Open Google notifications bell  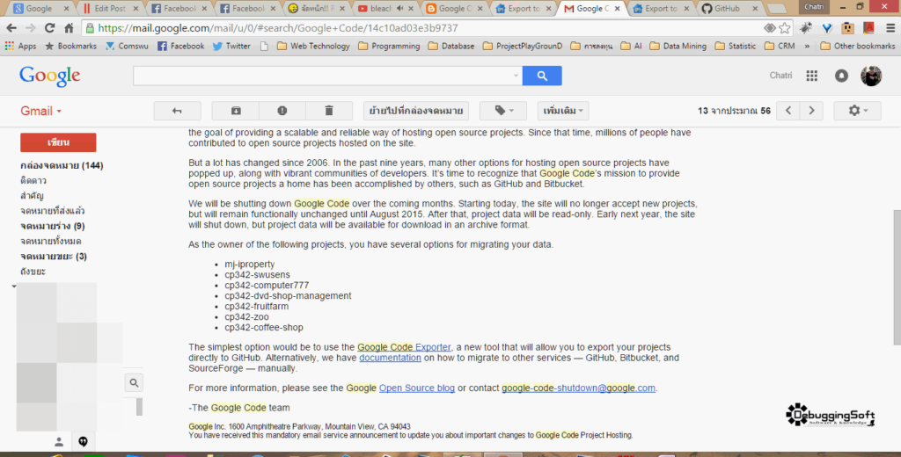[x=841, y=76]
